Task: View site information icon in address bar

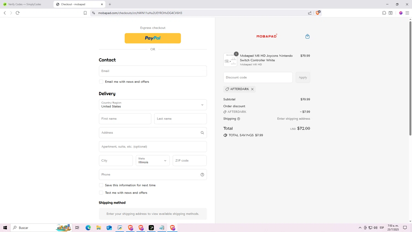Action: click(93, 13)
